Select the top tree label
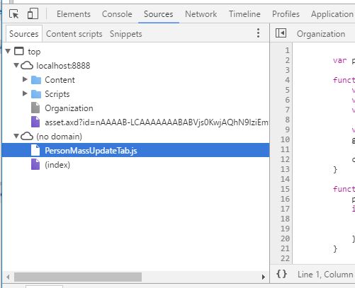355x288 pixels. (34, 52)
